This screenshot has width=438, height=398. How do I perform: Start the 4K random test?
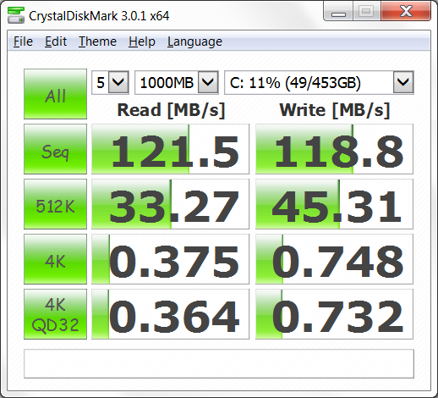click(55, 259)
